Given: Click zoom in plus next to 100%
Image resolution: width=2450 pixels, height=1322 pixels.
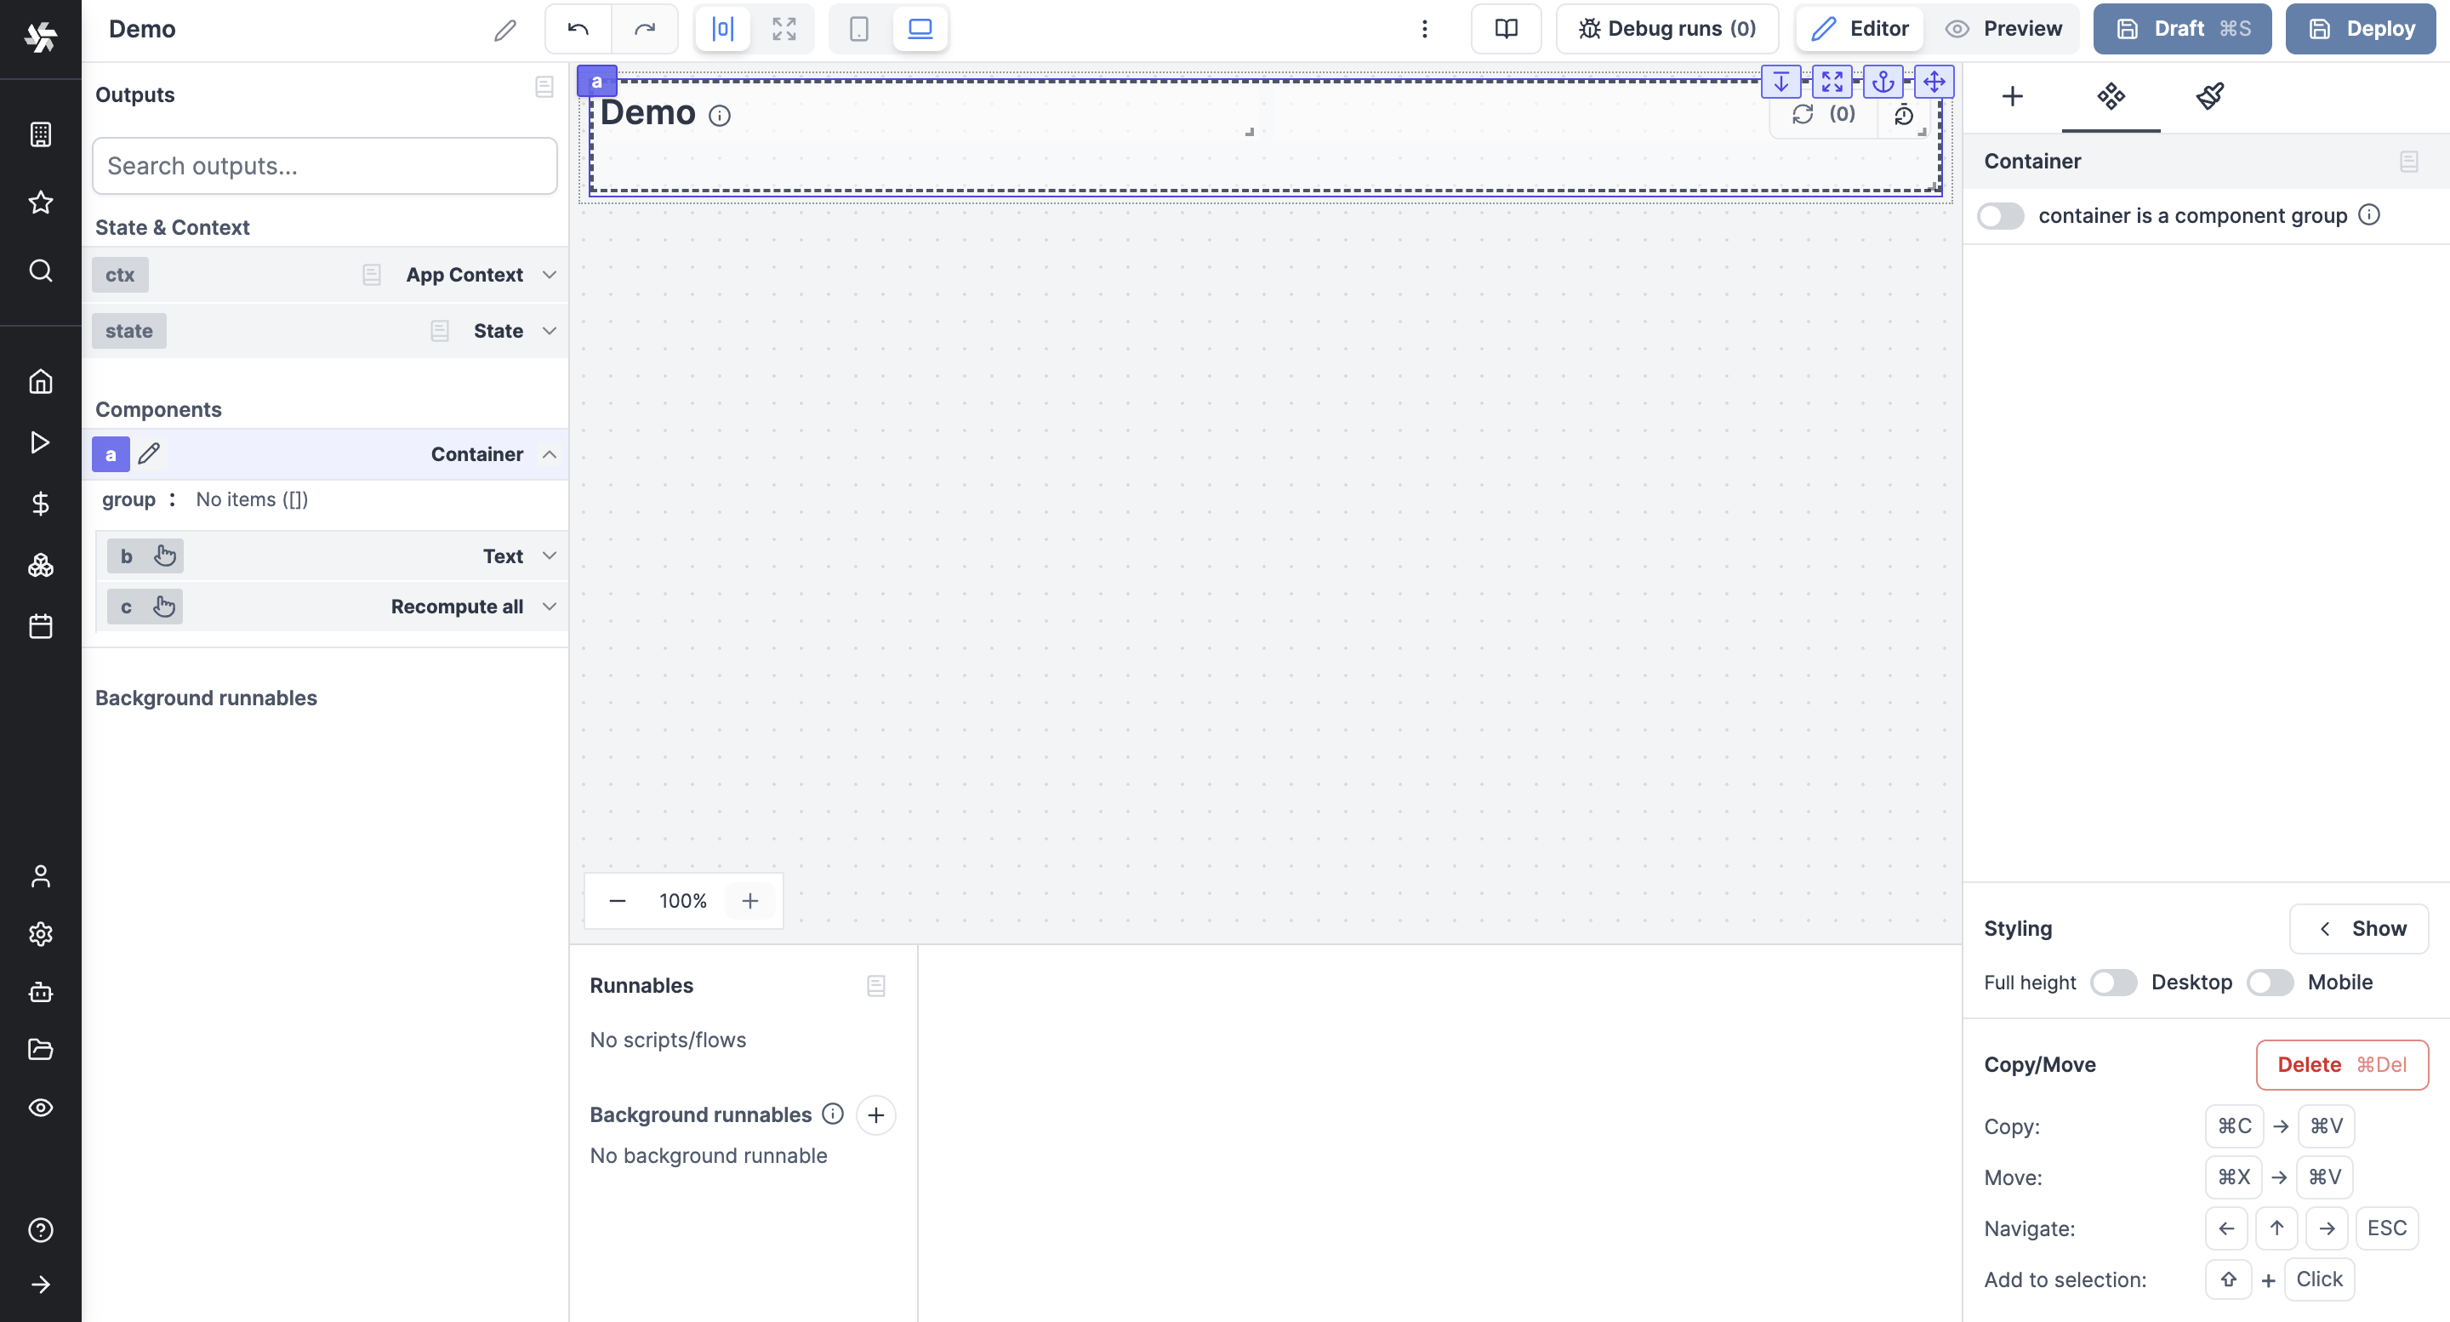Looking at the screenshot, I should point(749,901).
